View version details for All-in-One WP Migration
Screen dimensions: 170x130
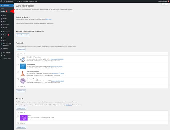click(57, 59)
